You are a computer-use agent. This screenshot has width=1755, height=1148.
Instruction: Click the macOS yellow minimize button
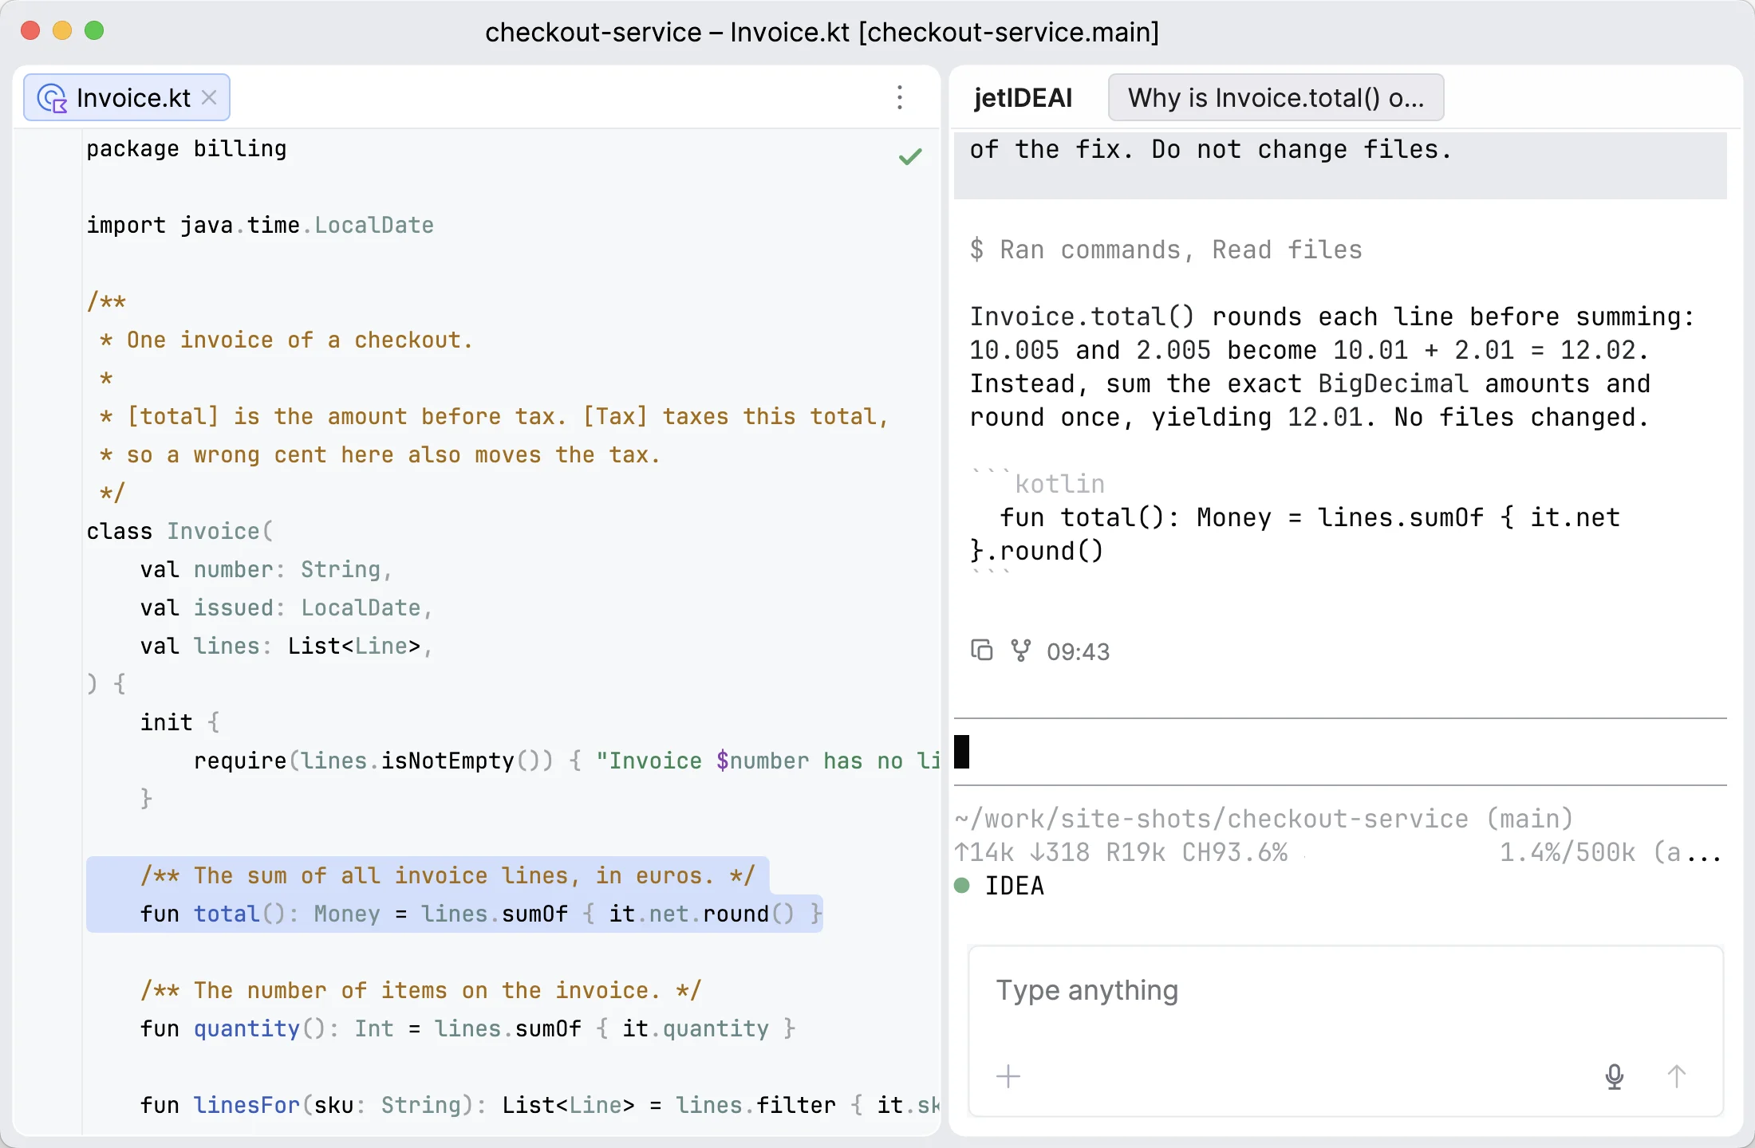click(x=62, y=30)
